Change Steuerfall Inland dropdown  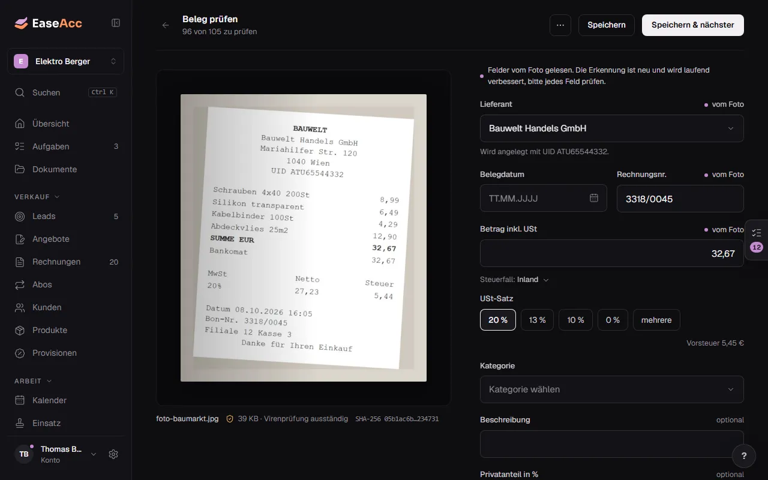(x=515, y=280)
